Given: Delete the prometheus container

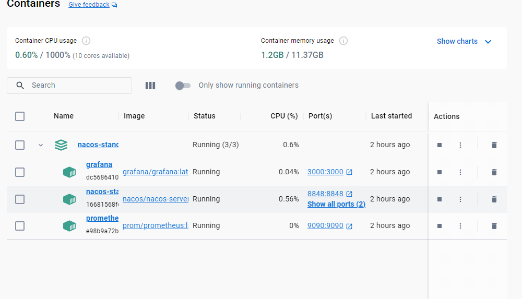Looking at the screenshot, I should coord(494,226).
